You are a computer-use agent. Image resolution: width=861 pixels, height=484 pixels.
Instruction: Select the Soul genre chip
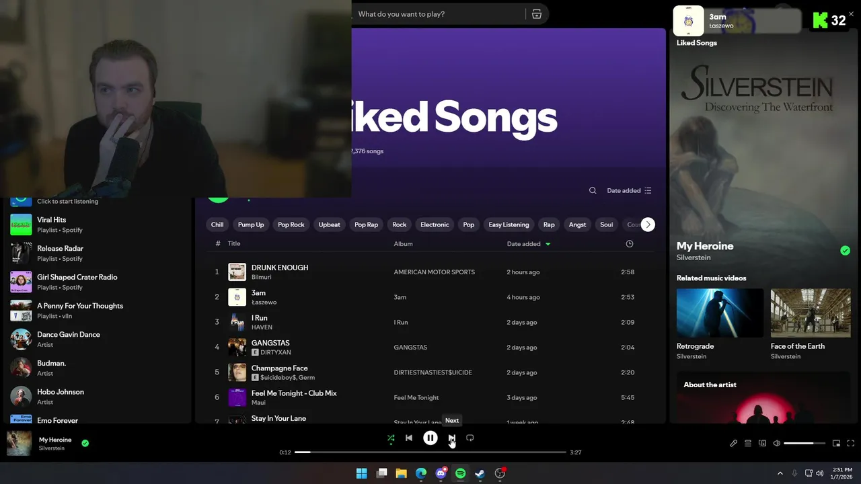tap(607, 225)
